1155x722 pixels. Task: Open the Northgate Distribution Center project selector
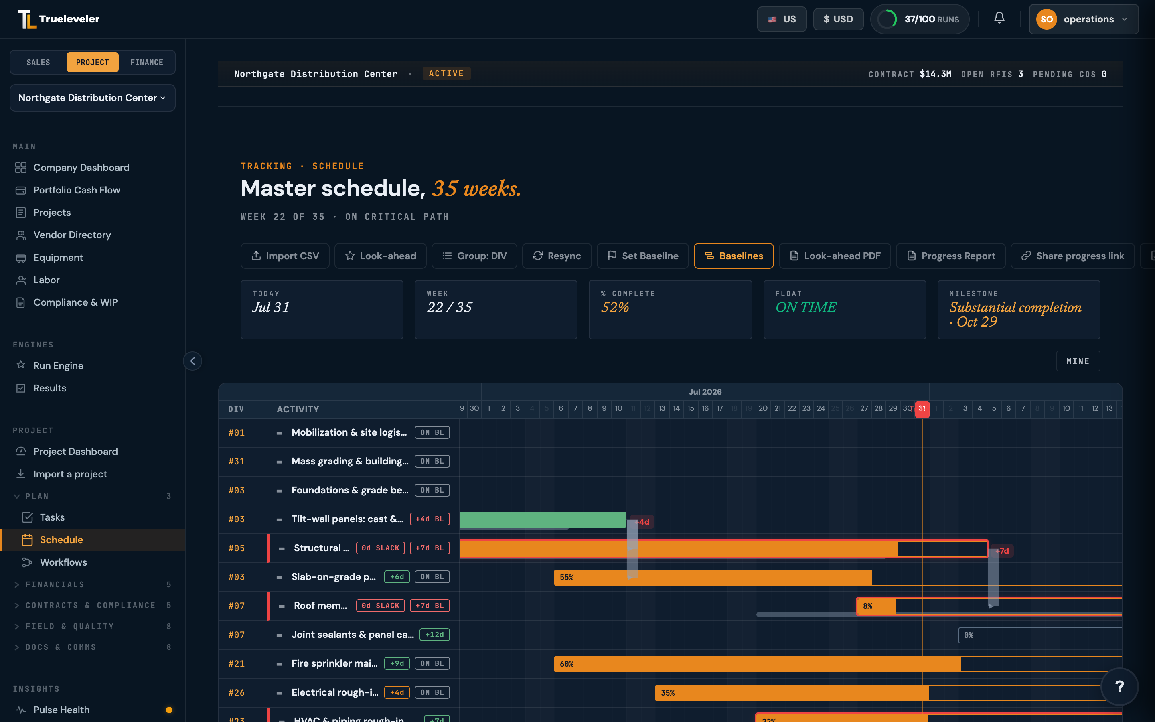pos(93,98)
